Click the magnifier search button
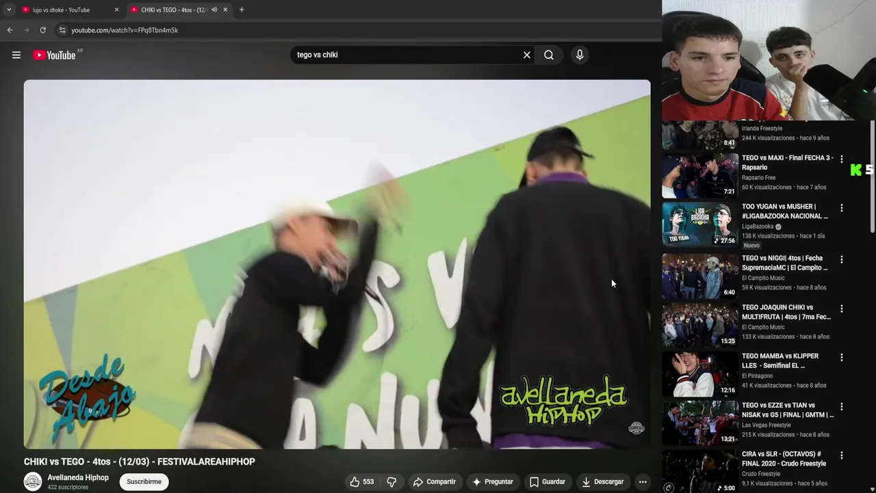This screenshot has width=876, height=493. pos(549,55)
